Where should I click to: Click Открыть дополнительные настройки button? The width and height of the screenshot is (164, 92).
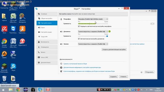click(114, 49)
